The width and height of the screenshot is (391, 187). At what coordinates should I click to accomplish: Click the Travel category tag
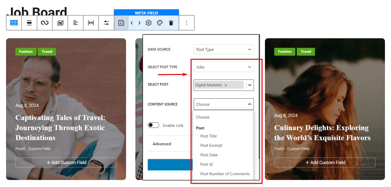[47, 52]
